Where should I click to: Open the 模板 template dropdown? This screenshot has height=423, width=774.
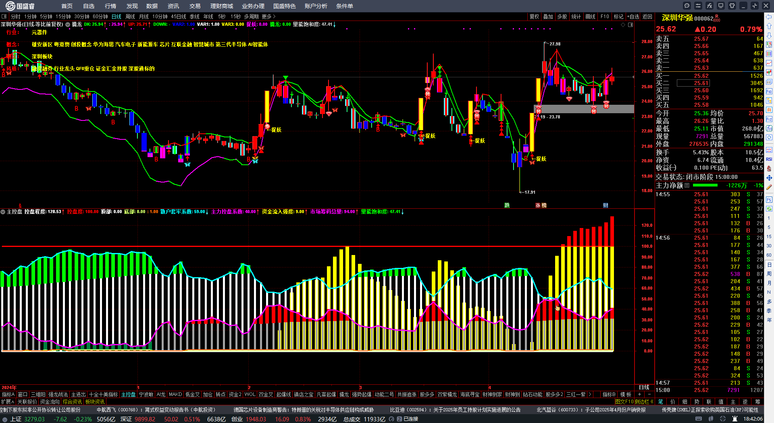(626, 394)
